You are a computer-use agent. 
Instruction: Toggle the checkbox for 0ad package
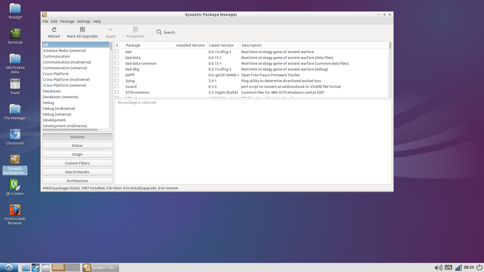pyautogui.click(x=117, y=52)
